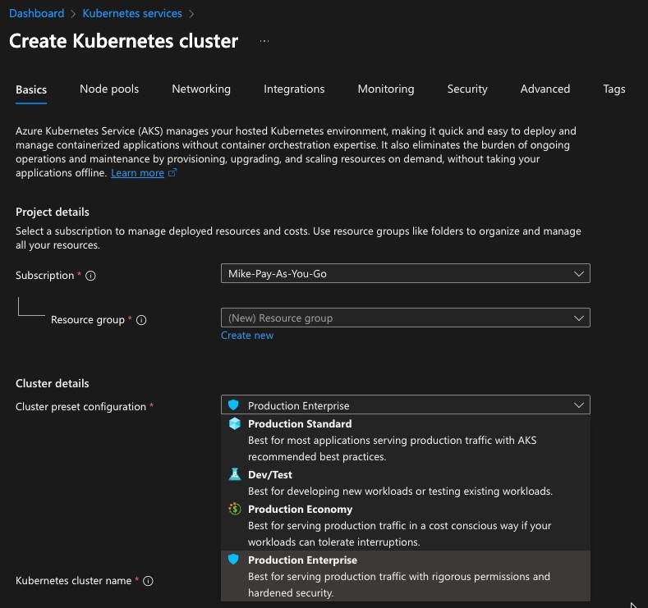Click the Mike-Pay-As-You-Go subscription value

(278, 274)
